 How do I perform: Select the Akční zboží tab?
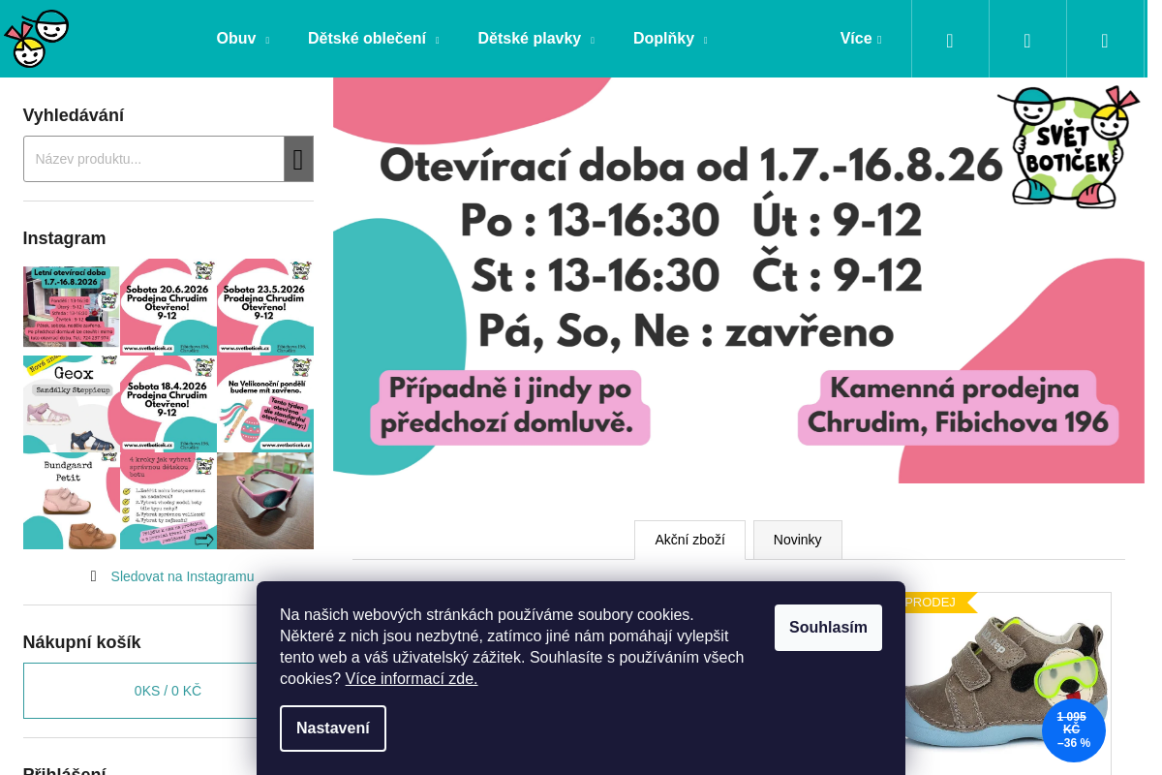[x=689, y=540]
